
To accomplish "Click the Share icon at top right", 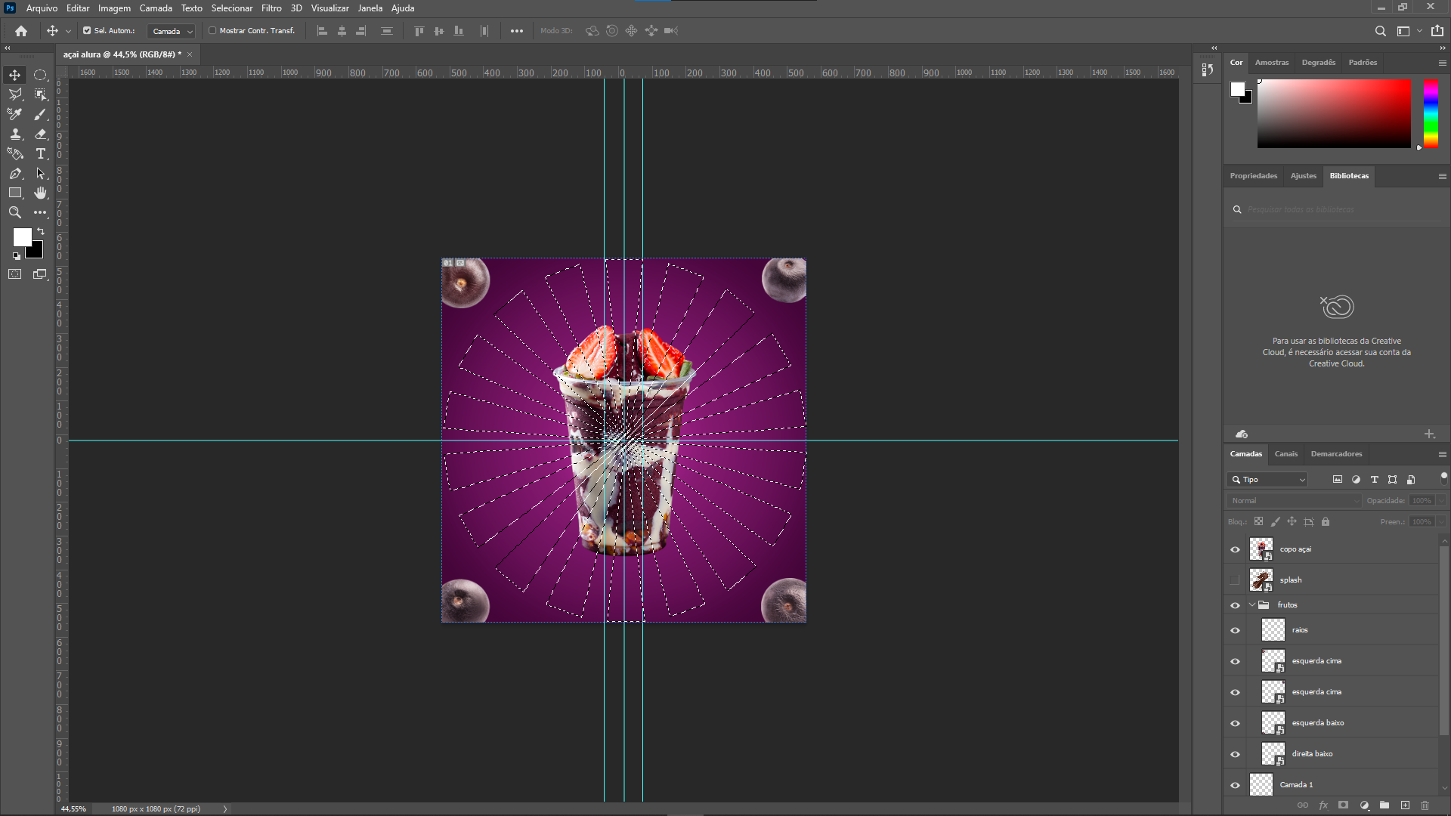I will tap(1437, 31).
